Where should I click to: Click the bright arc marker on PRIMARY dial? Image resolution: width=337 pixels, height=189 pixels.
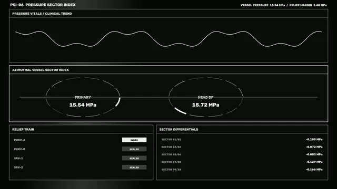click(x=118, y=102)
